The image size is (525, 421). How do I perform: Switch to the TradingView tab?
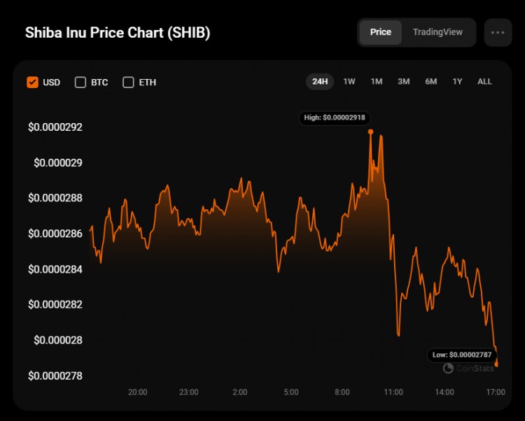pos(437,32)
